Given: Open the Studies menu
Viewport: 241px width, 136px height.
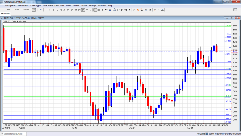Looking at the screenshot, I should point(76,6).
